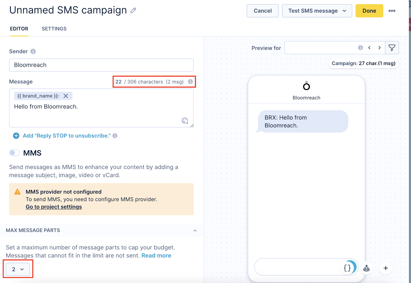Enable the MMS toggle
The image size is (411, 283).
14,153
